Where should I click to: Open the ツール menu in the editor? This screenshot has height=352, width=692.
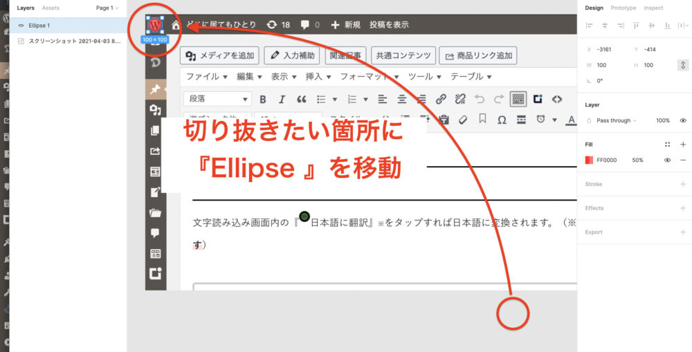pyautogui.click(x=425, y=77)
